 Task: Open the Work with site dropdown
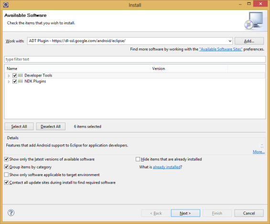pyautogui.click(x=230, y=41)
